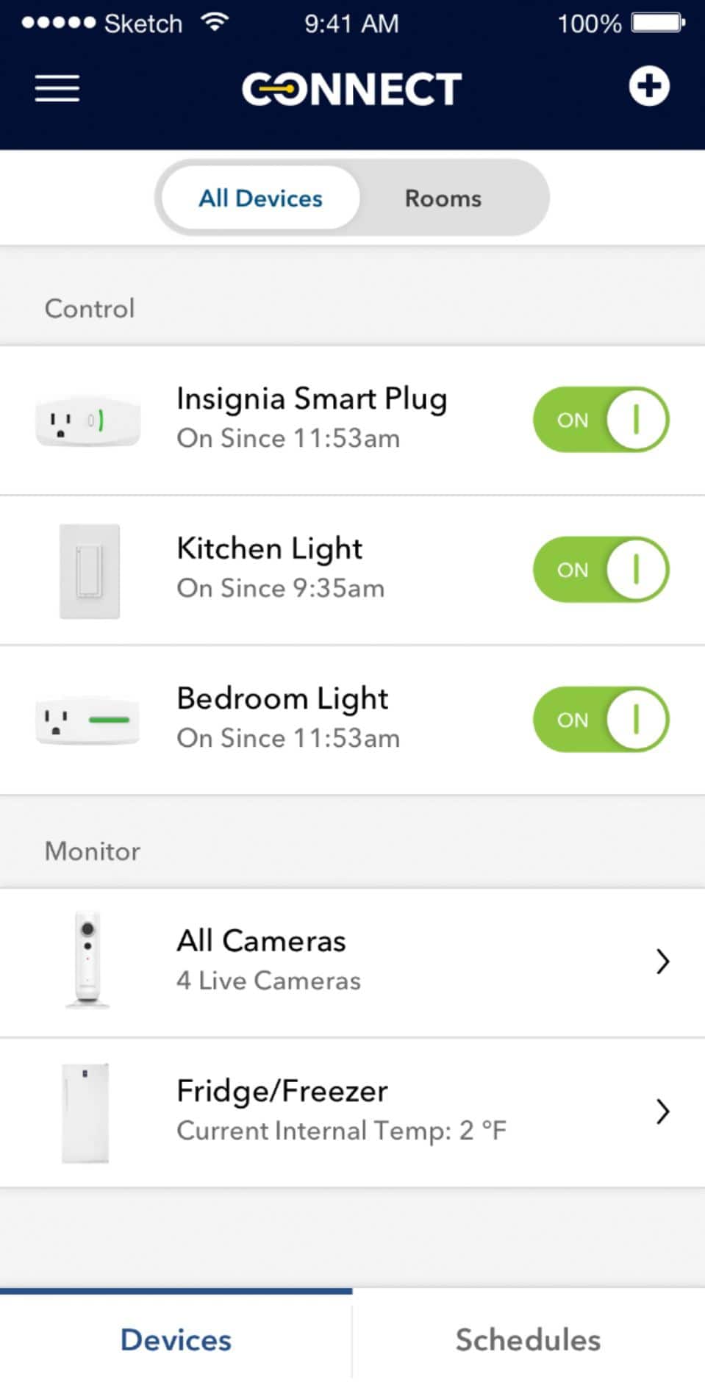Image resolution: width=705 pixels, height=1396 pixels.
Task: Open the All Cameras label
Action: point(261,942)
